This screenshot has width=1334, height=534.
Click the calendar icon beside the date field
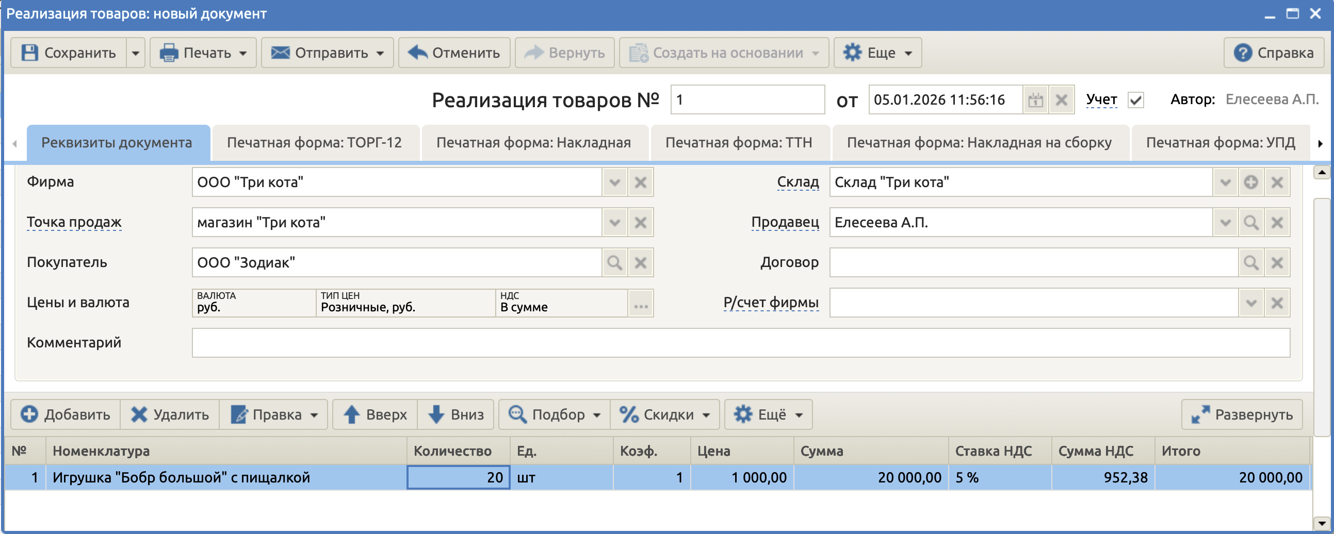click(1035, 100)
